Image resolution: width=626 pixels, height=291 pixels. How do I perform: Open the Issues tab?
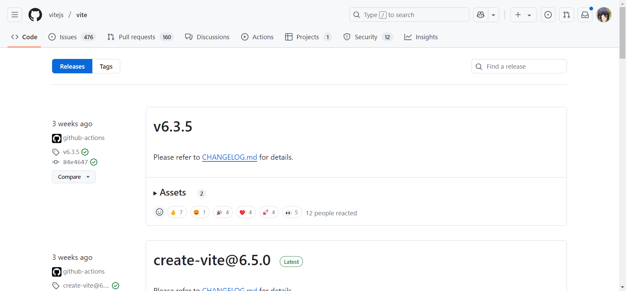tap(72, 37)
